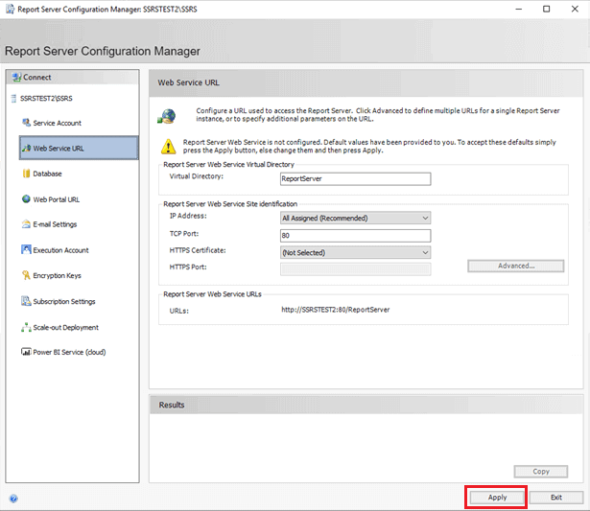590x511 pixels.
Task: Click the Subscription Settings icon
Action: [26, 301]
